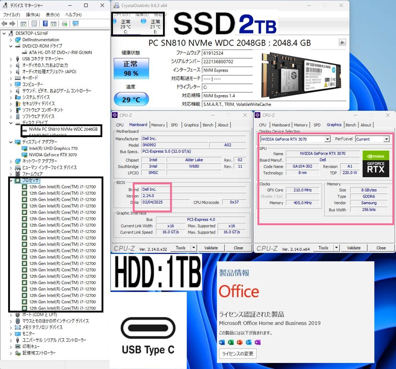Click the ユニバーサル シリアル バス コントローラー icon
The height and width of the screenshot is (369, 396).
18,340
